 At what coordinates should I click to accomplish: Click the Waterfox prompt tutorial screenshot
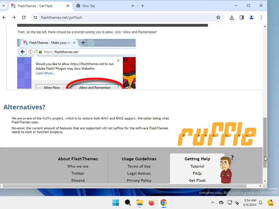pos(76,64)
